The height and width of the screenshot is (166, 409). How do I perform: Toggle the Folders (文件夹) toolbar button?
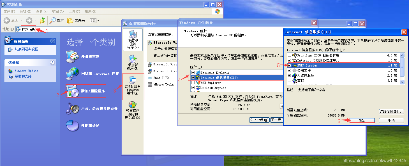[x=76, y=20]
